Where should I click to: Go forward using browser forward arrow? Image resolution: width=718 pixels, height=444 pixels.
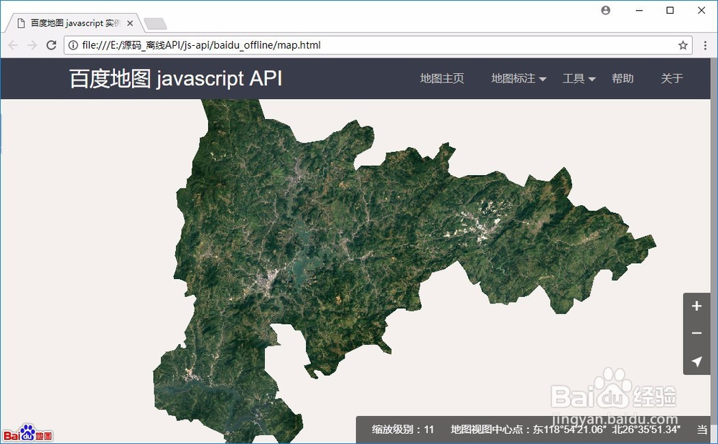pyautogui.click(x=32, y=44)
